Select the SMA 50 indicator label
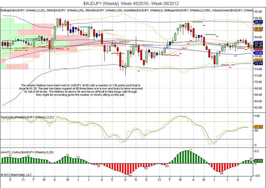This screenshot has width=266, height=188. click(x=99, y=10)
